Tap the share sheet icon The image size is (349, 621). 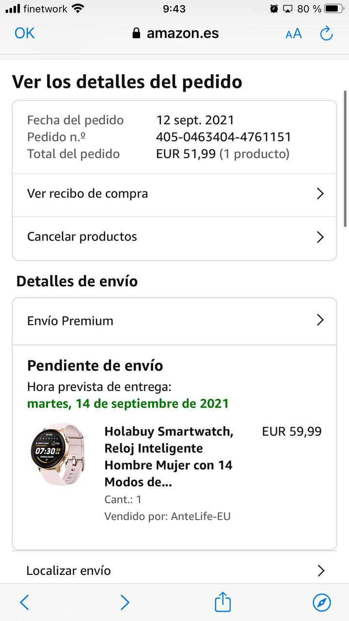222,602
